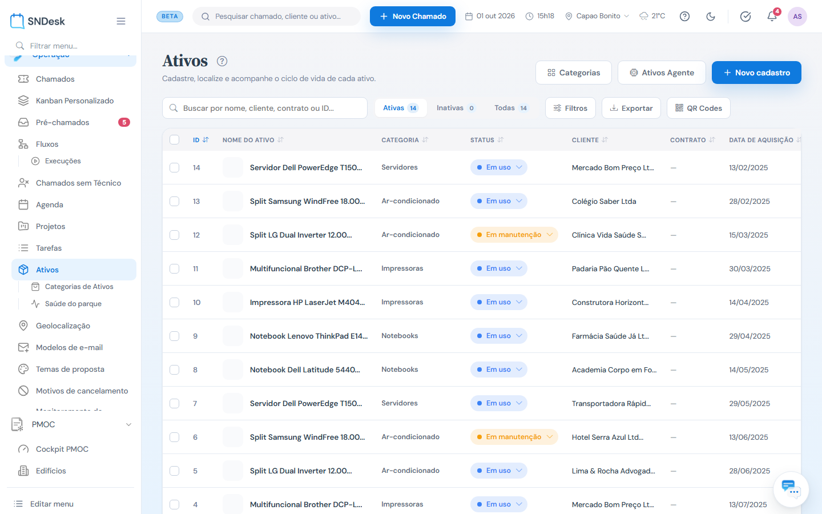Open the Ativos Agente button
Screen dimensions: 822x514
click(662, 73)
